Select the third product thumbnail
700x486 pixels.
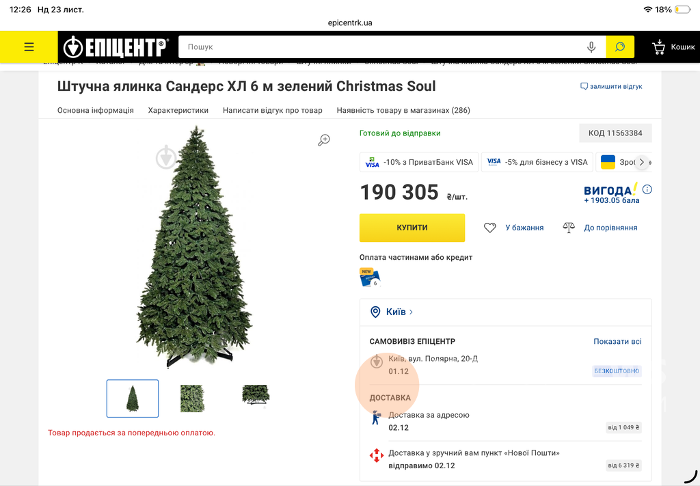click(256, 395)
